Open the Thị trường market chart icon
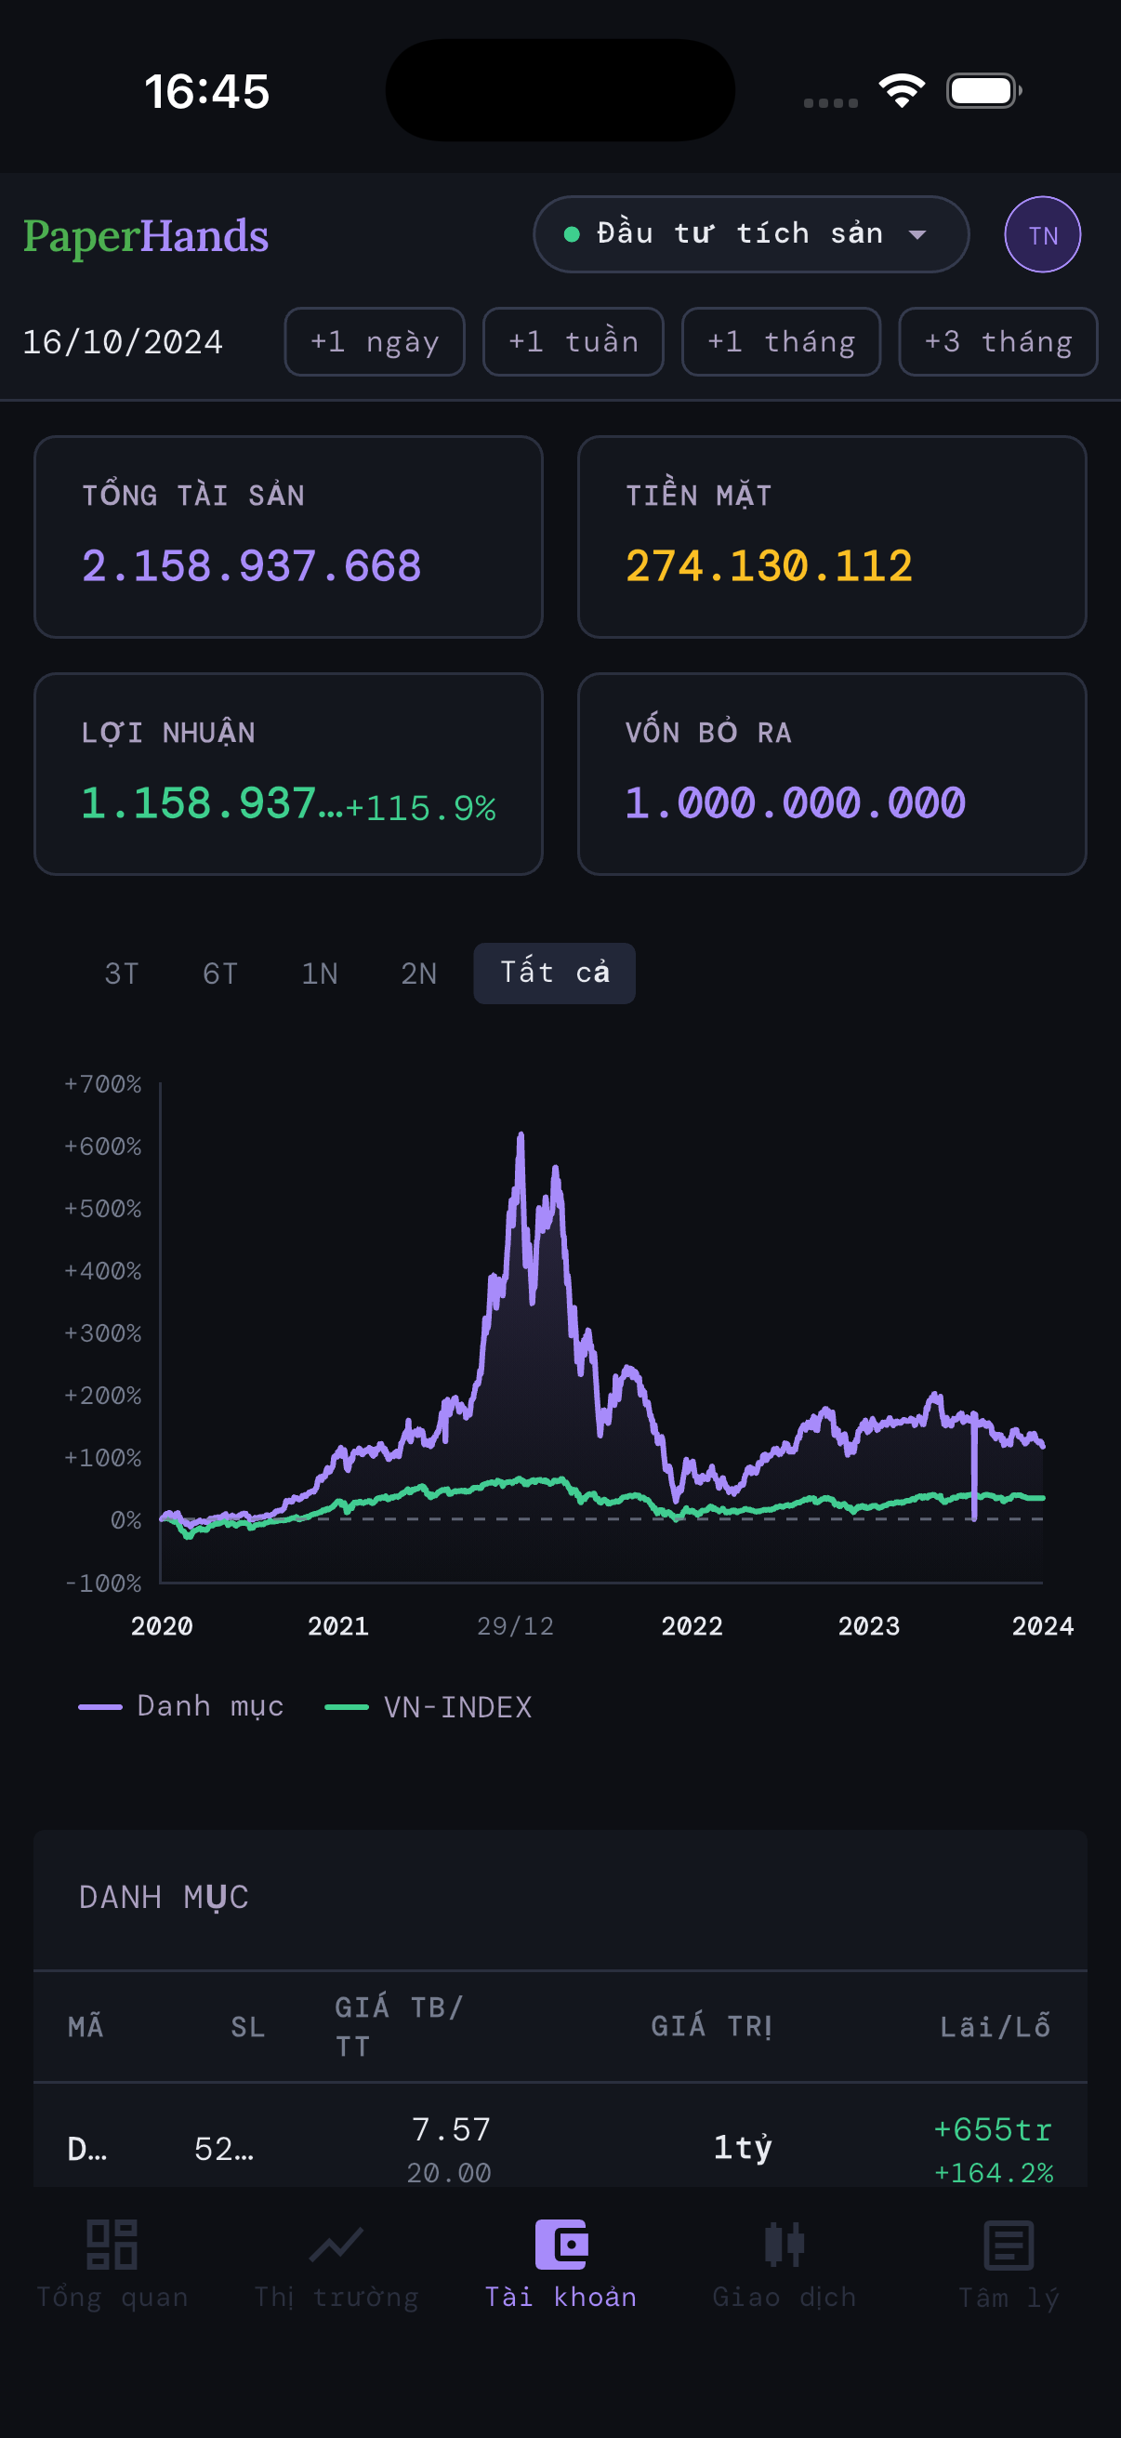This screenshot has width=1121, height=2438. click(336, 2245)
